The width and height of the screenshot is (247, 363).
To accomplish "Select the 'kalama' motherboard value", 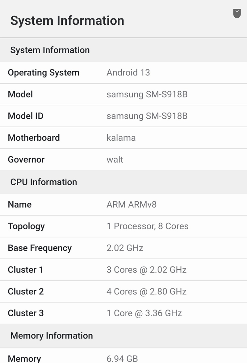I will point(121,138).
